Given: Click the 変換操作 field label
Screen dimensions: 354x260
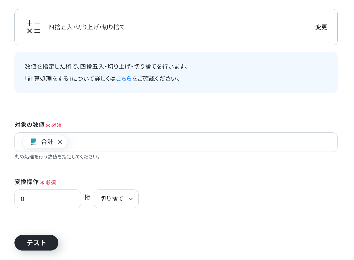Looking at the screenshot, I should [x=27, y=182].
